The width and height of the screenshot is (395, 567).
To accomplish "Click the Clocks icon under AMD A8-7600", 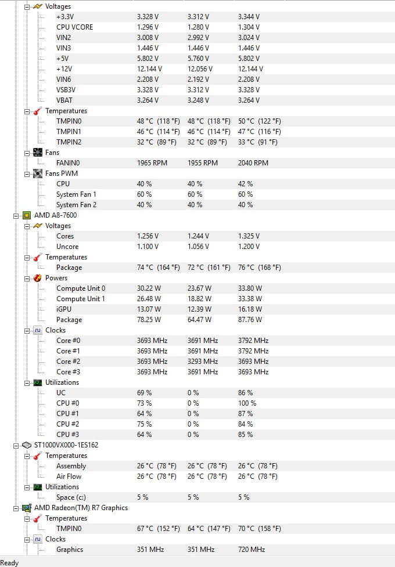I will pos(37,330).
